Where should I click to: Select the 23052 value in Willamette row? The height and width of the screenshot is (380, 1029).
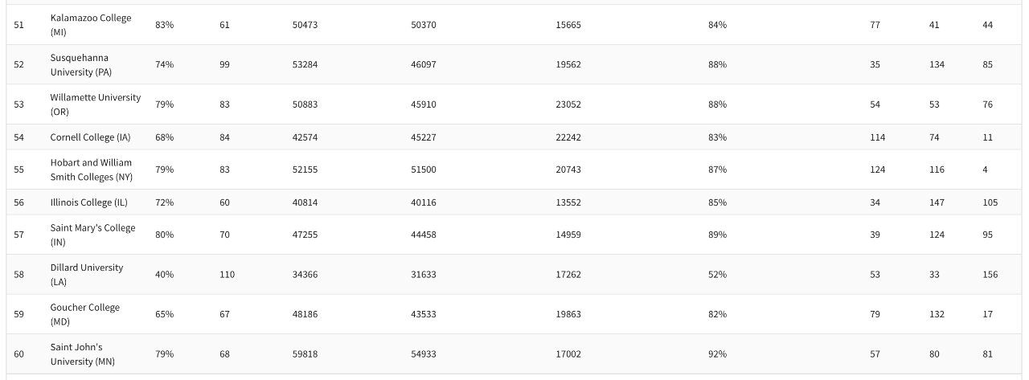(568, 104)
